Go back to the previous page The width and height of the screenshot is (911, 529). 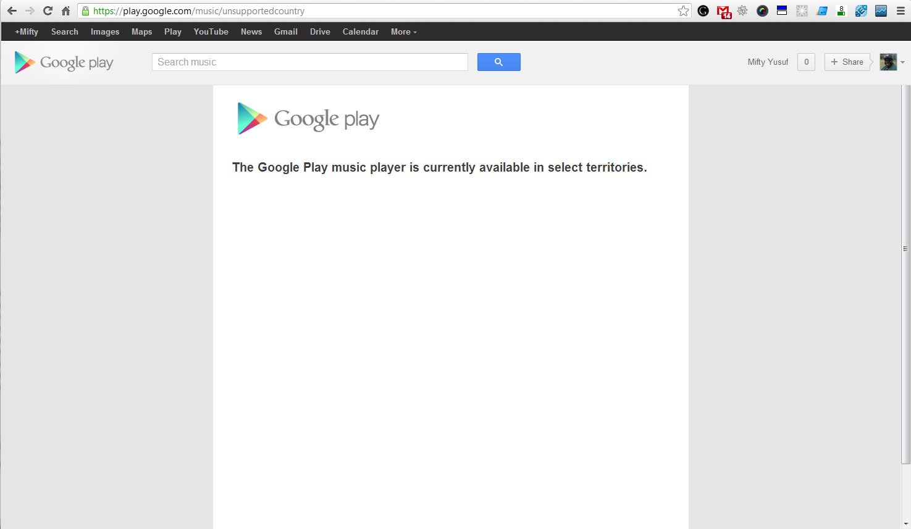coord(12,10)
